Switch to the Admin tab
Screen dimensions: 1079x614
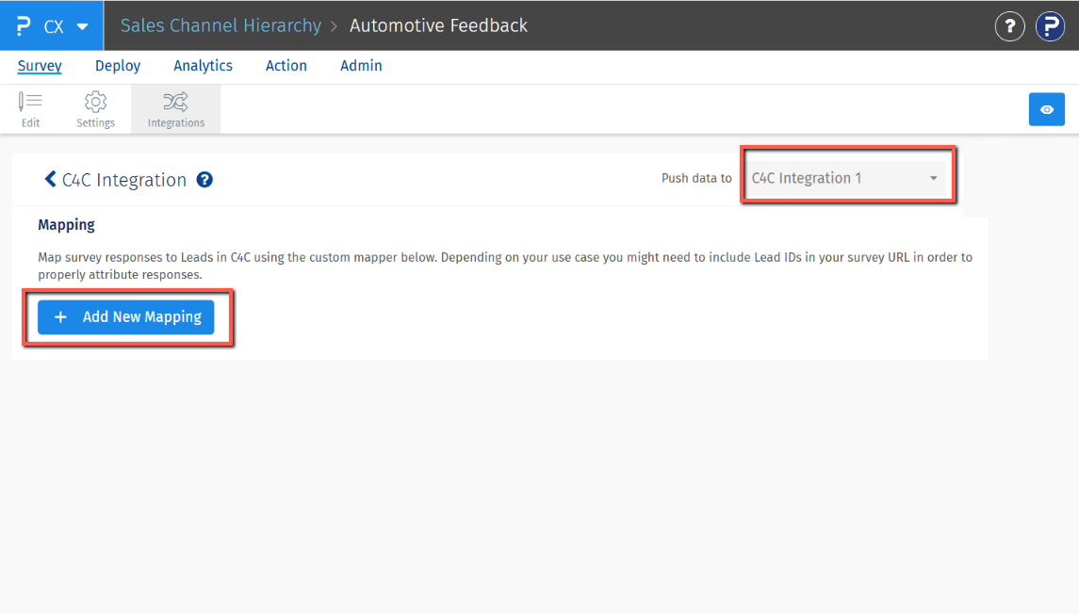tap(361, 66)
